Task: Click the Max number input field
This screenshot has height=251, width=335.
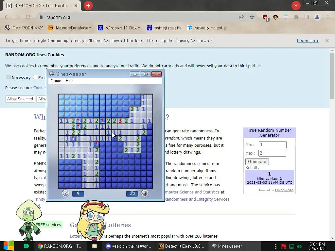Action: (x=272, y=153)
